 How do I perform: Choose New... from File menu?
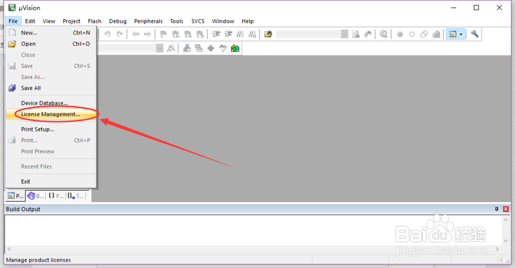tap(51, 32)
